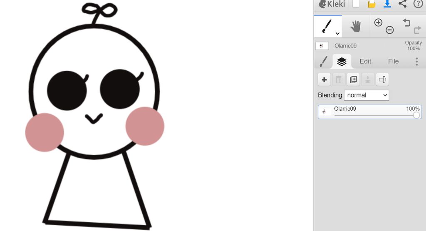The height and width of the screenshot is (231, 426).
Task: Click the small thumbnail in Olarric09 layer row
Action: click(324, 112)
